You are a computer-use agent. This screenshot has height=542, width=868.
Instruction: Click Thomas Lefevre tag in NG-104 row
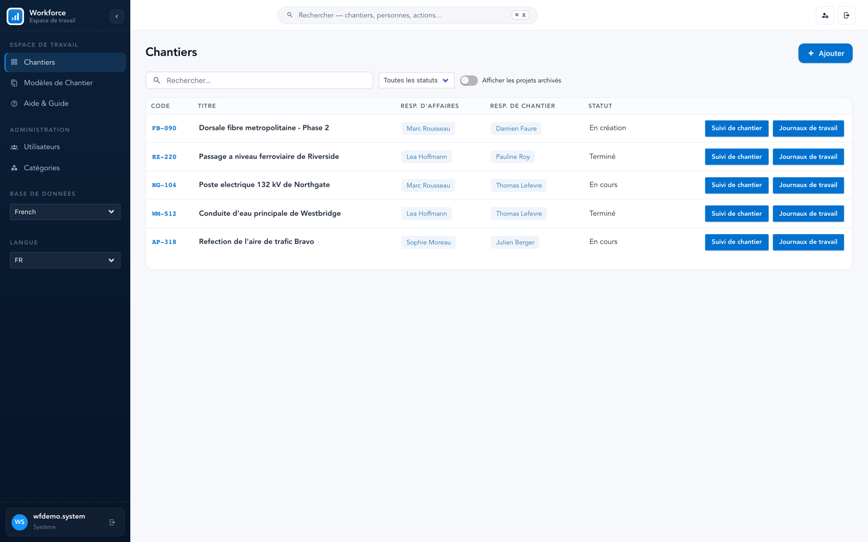519,185
